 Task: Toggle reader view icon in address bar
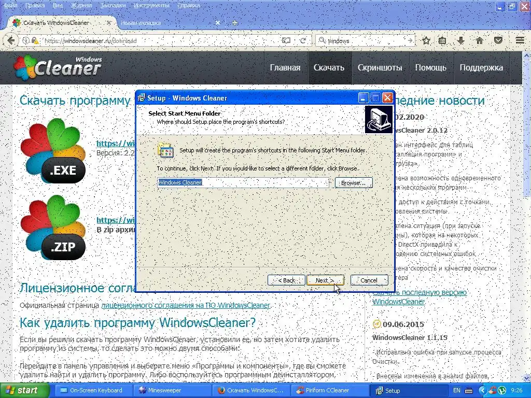[286, 40]
